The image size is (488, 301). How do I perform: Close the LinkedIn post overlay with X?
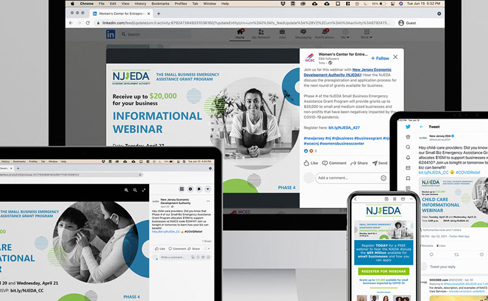tap(395, 57)
